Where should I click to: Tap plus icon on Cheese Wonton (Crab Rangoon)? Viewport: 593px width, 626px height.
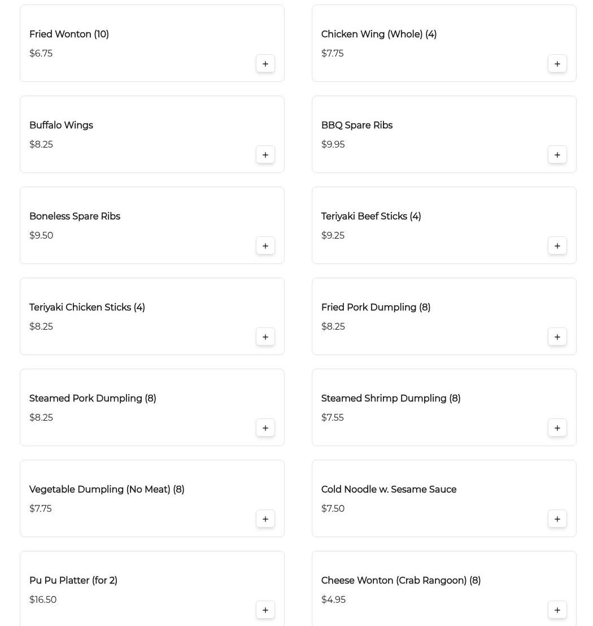click(557, 610)
